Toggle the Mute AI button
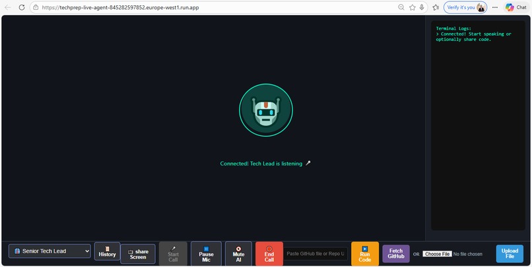The width and height of the screenshot is (532, 267). pyautogui.click(x=238, y=254)
